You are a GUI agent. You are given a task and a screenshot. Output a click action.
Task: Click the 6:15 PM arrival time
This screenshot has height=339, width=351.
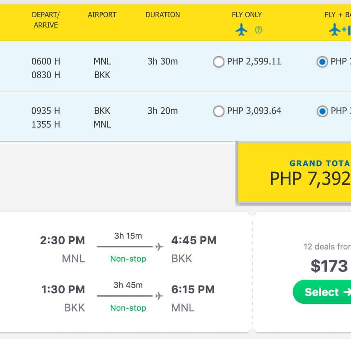point(193,290)
